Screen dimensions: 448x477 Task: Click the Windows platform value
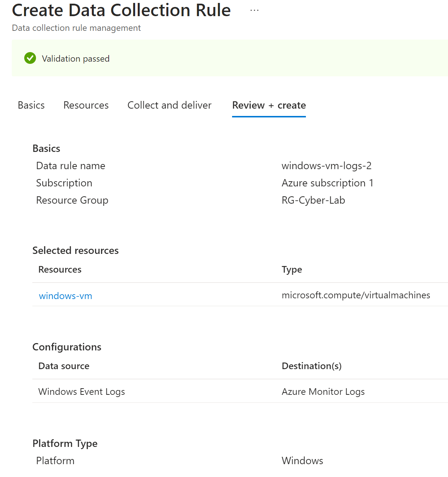point(302,460)
